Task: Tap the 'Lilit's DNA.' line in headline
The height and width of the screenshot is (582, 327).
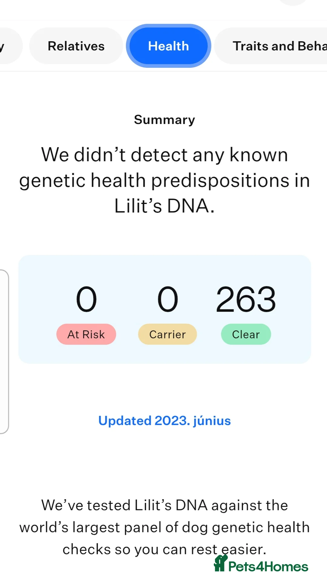Action: click(164, 206)
